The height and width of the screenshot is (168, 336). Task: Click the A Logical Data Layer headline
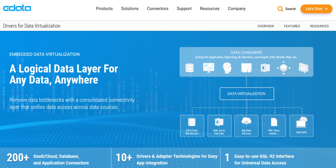(x=64, y=75)
